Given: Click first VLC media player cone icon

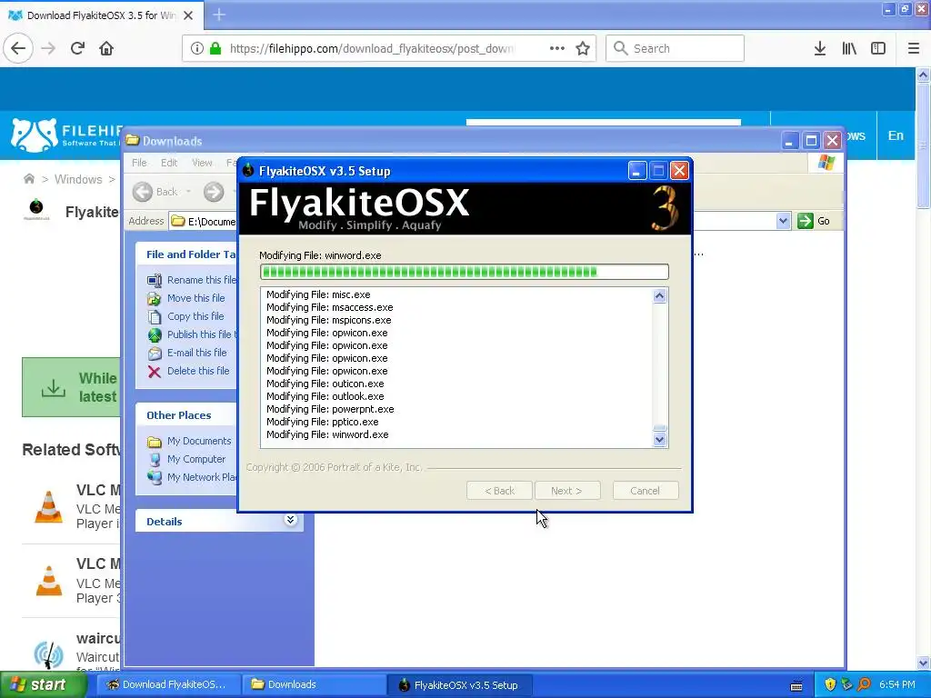Looking at the screenshot, I should click(49, 507).
